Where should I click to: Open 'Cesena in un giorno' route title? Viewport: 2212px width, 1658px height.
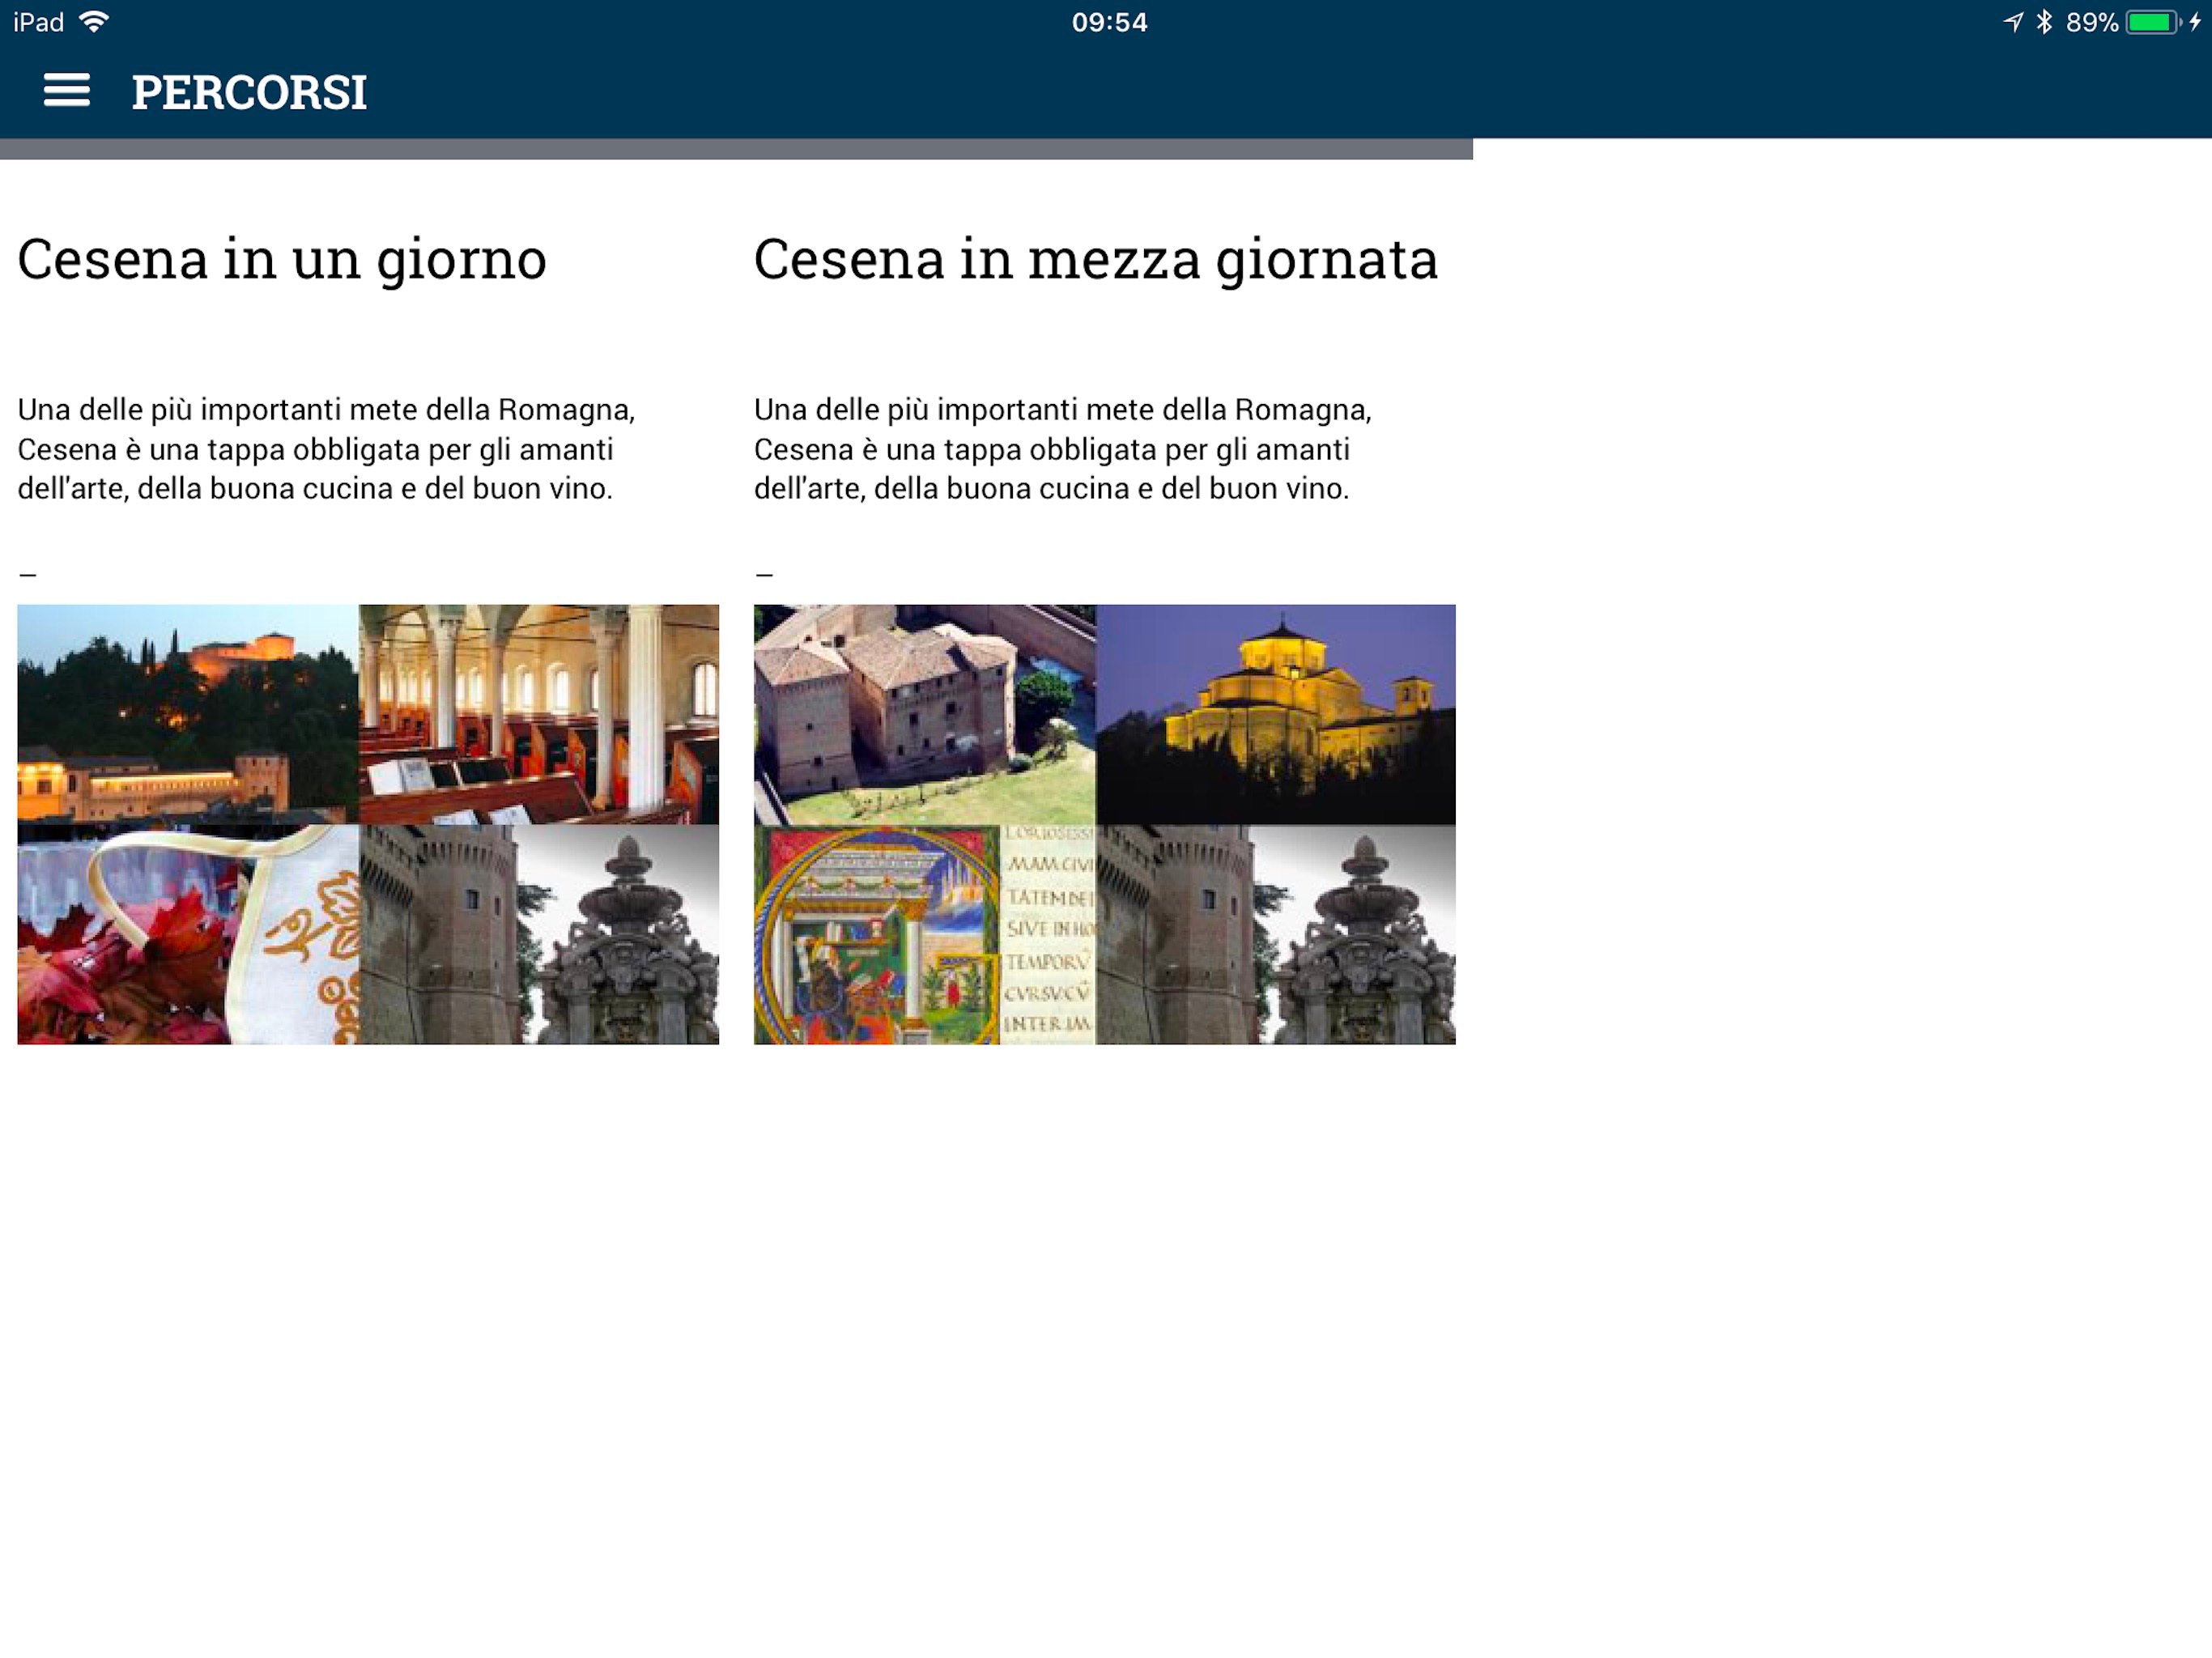pyautogui.click(x=282, y=260)
